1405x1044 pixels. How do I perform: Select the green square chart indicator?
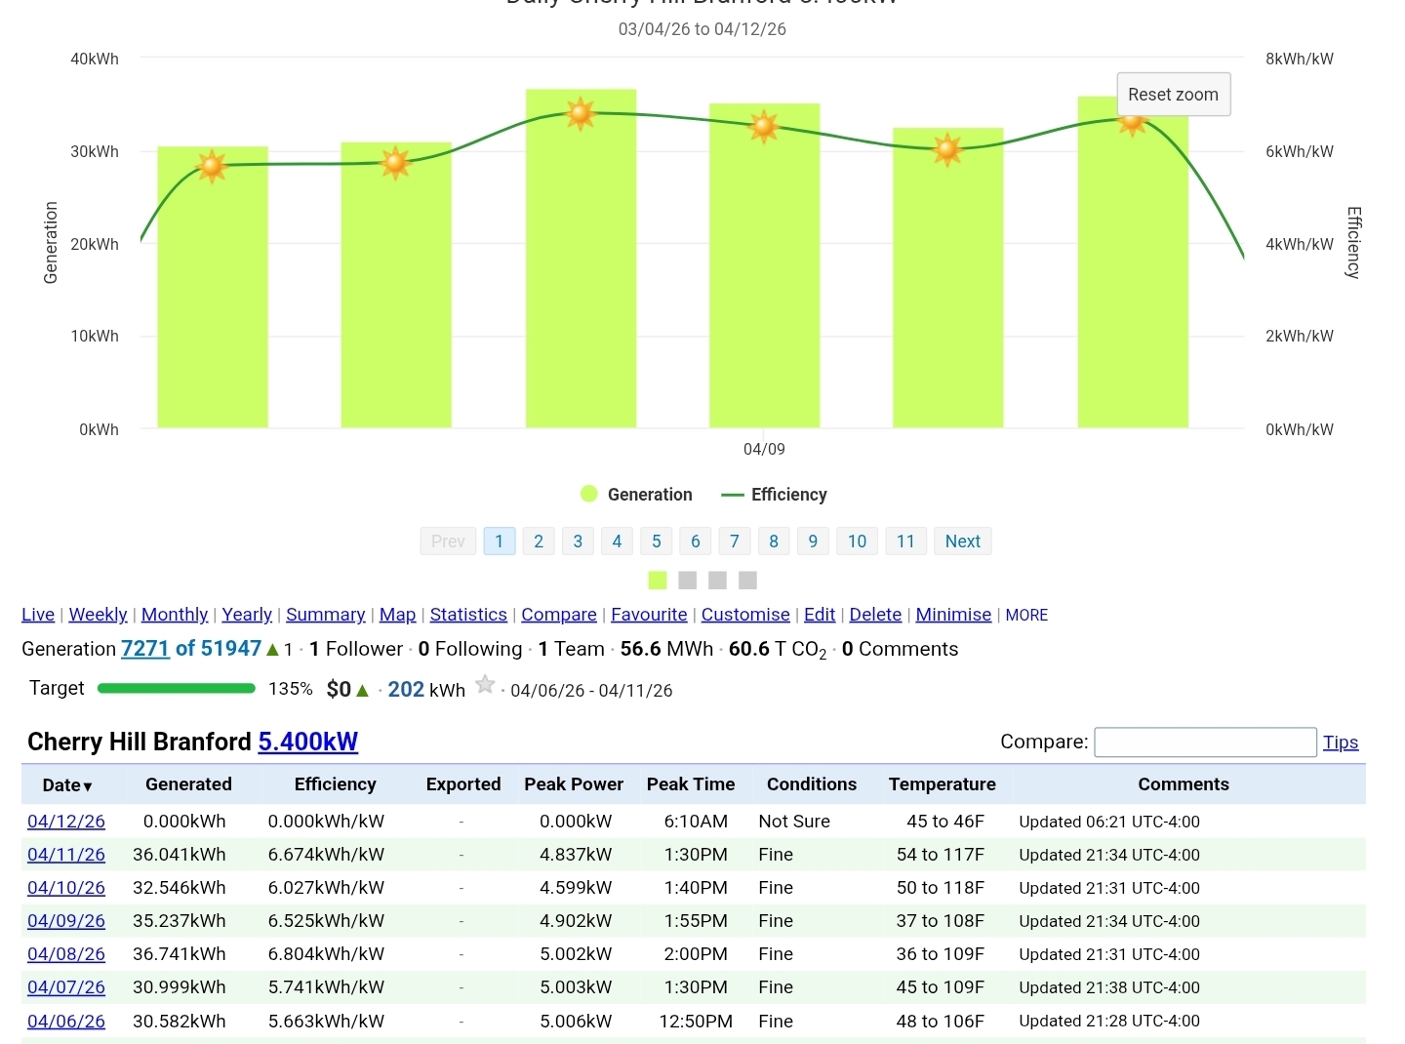click(x=658, y=581)
